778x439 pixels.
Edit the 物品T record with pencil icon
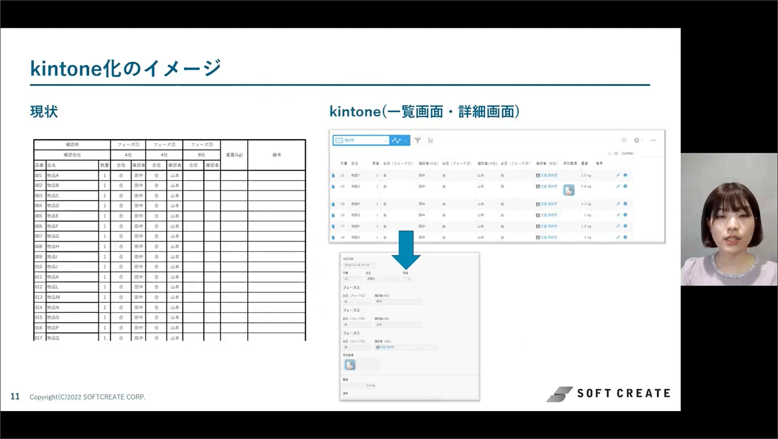click(x=618, y=175)
